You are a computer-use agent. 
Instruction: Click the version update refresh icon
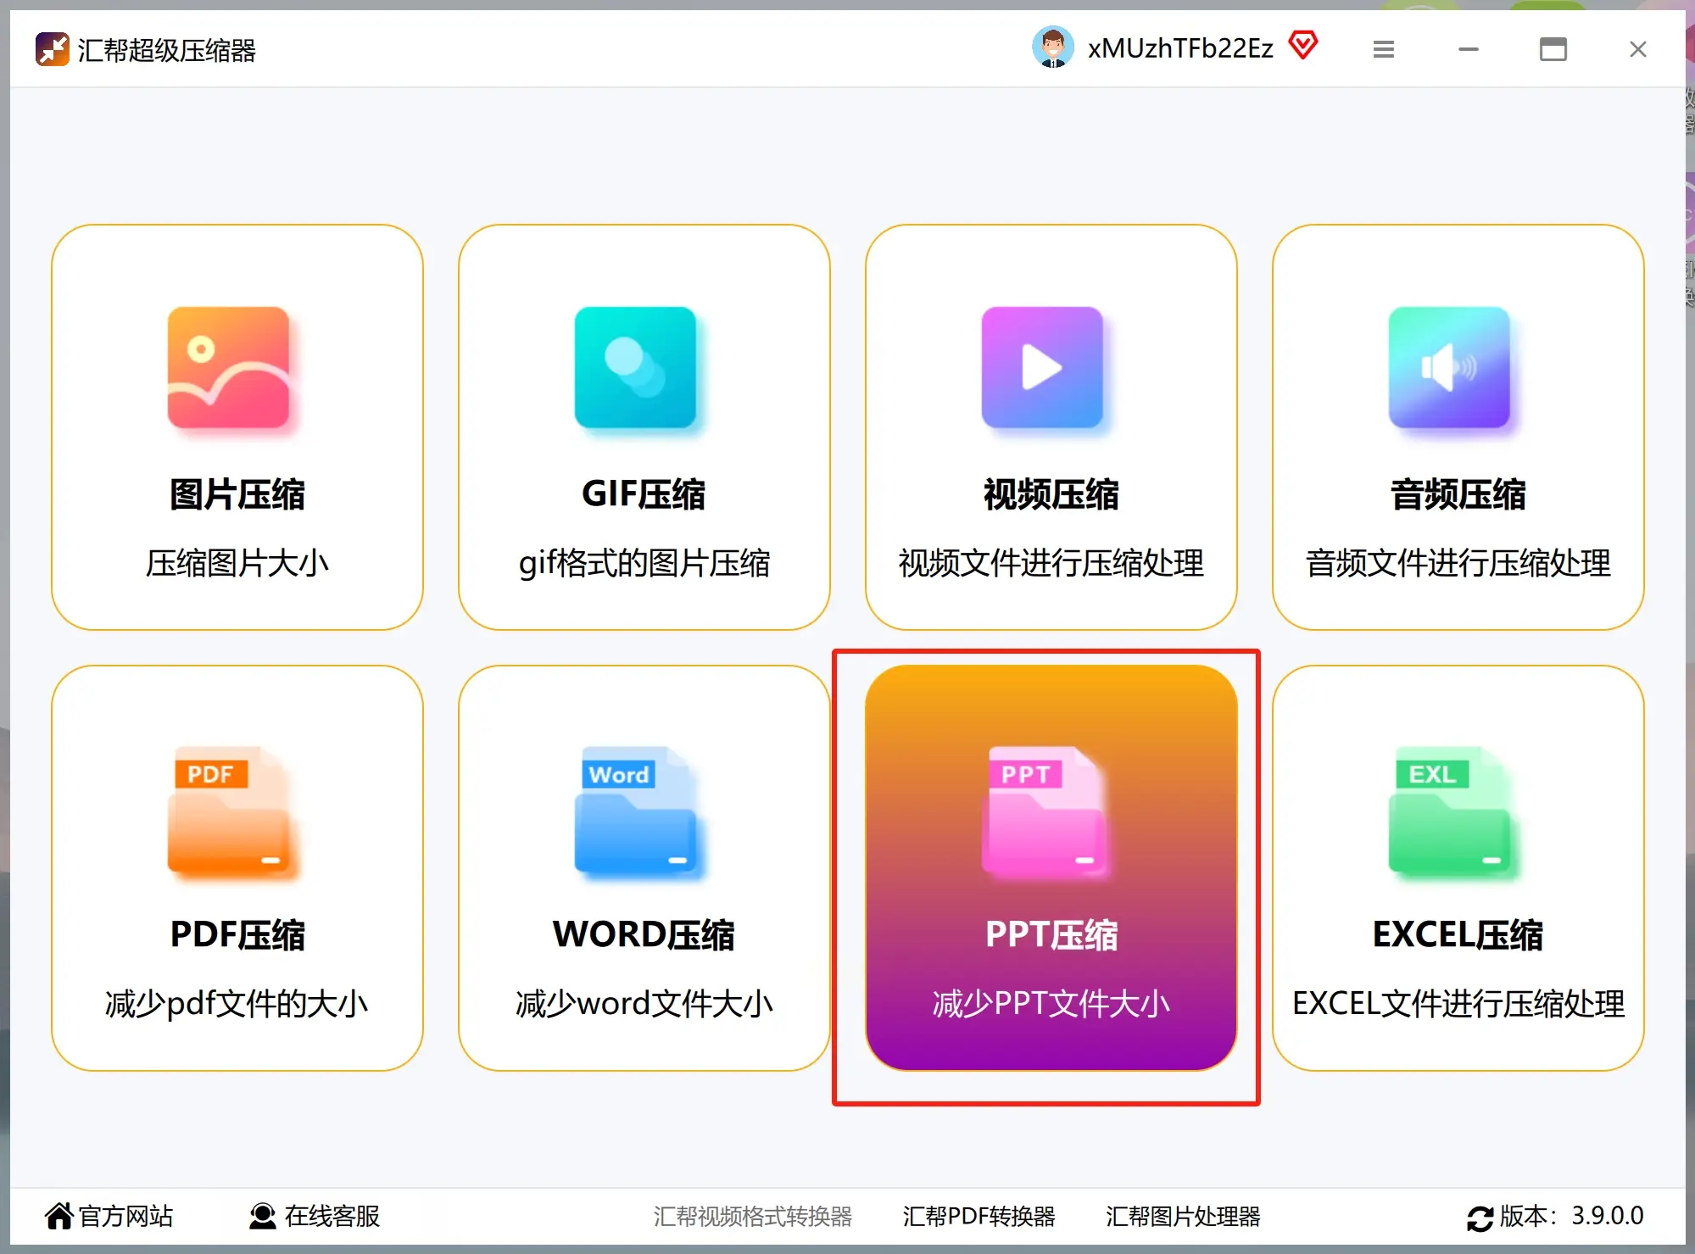click(1480, 1216)
